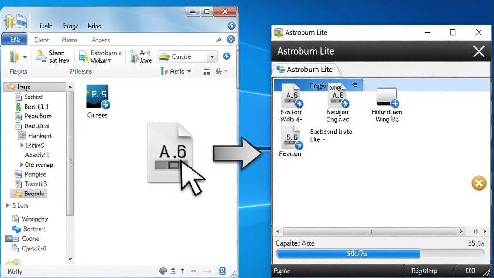This screenshot has width=494, height=278.
Task: Click the blue round icon on the menu row
Action: [x=232, y=26]
